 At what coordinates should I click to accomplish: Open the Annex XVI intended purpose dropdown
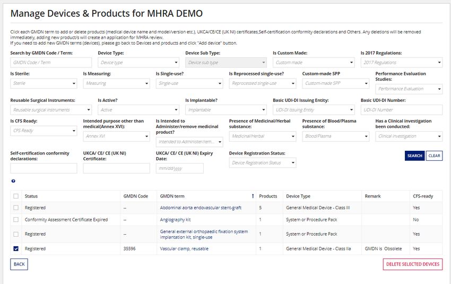tap(117, 136)
